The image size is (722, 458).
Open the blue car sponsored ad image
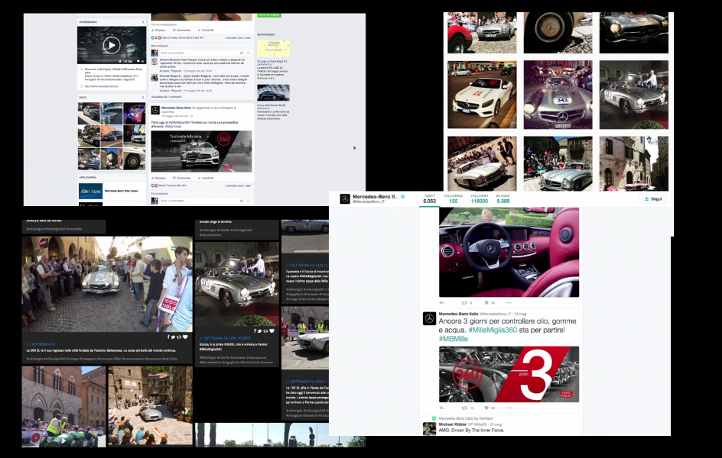coord(273,92)
